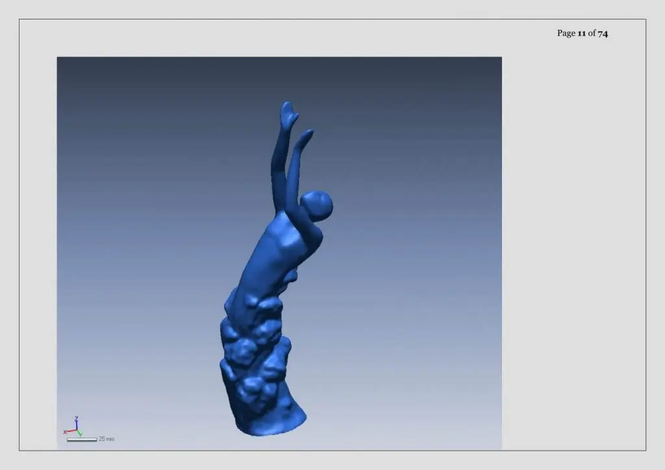Click the red X axis label
This screenshot has width=665, height=470.
(65, 432)
